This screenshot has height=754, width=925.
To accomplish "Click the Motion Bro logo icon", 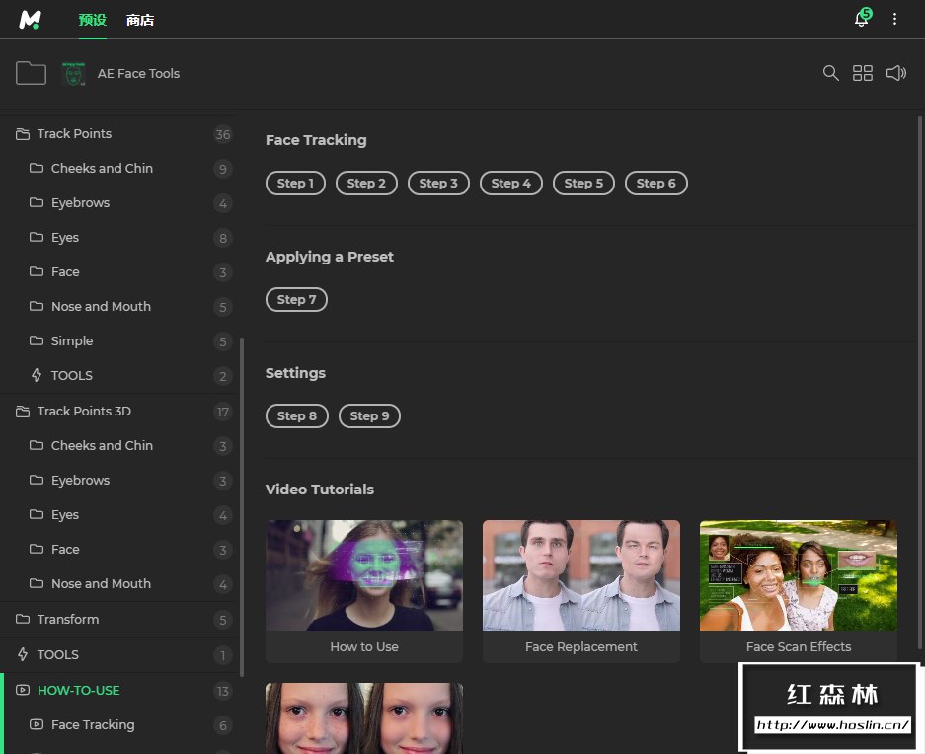I will click(30, 20).
